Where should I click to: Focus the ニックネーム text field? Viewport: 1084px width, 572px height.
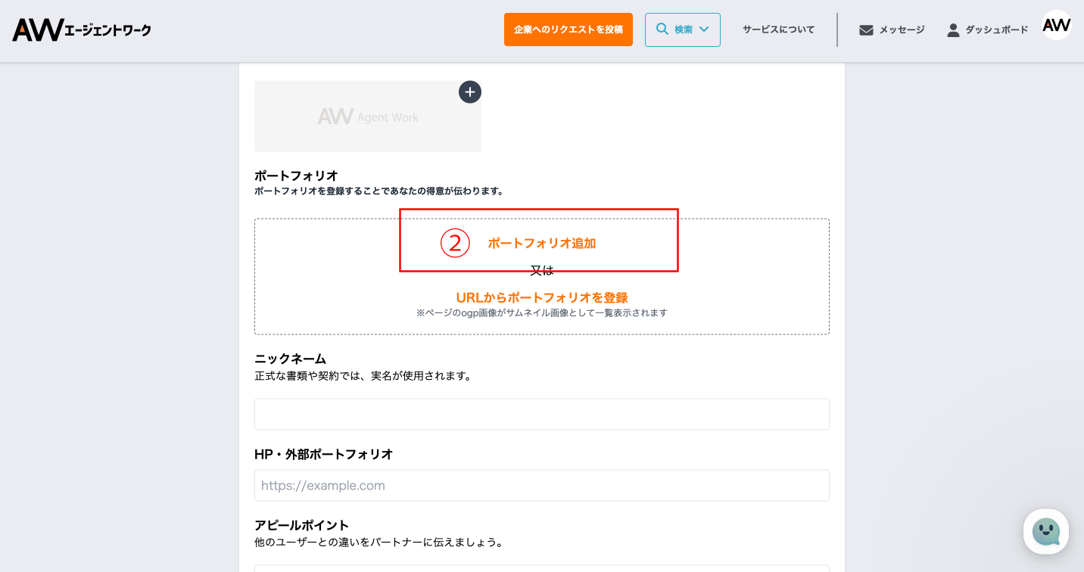click(x=541, y=415)
